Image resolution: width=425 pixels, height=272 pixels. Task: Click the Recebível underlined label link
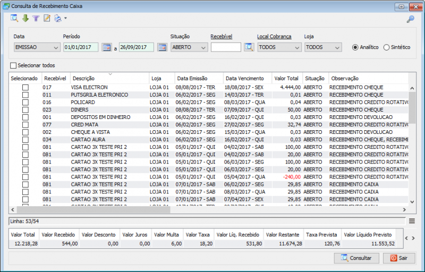(x=221, y=36)
